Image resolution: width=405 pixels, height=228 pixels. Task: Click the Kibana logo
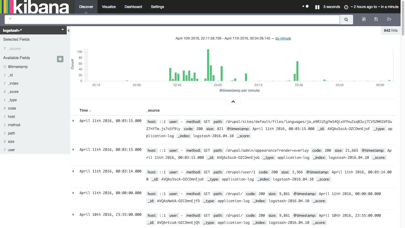(x=36, y=7)
